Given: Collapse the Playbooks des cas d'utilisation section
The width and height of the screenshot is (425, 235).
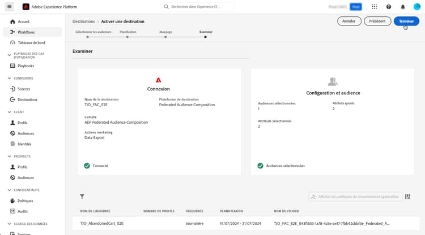Looking at the screenshot, I should [x=9, y=55].
